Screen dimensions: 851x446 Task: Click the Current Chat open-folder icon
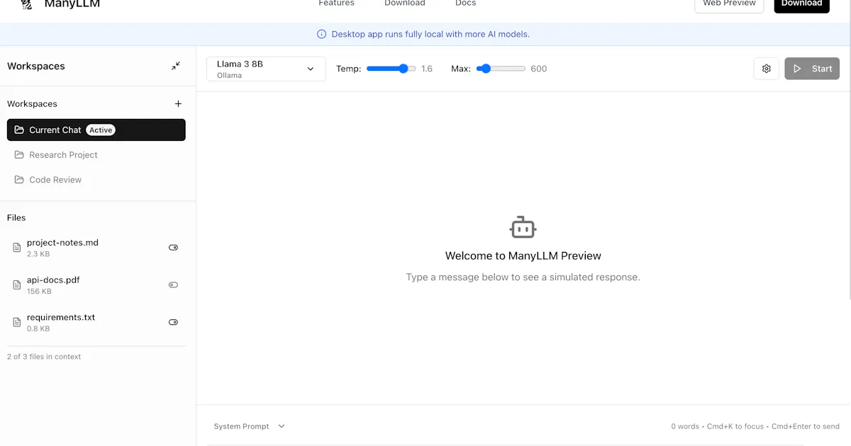click(19, 130)
